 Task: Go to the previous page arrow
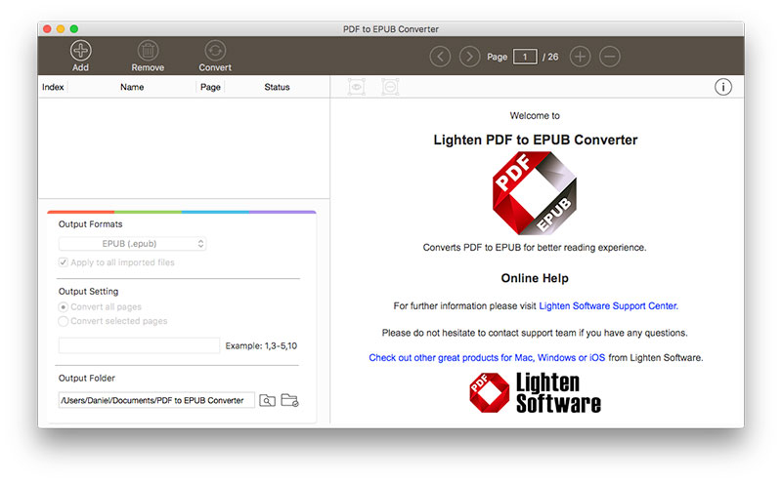tap(440, 57)
